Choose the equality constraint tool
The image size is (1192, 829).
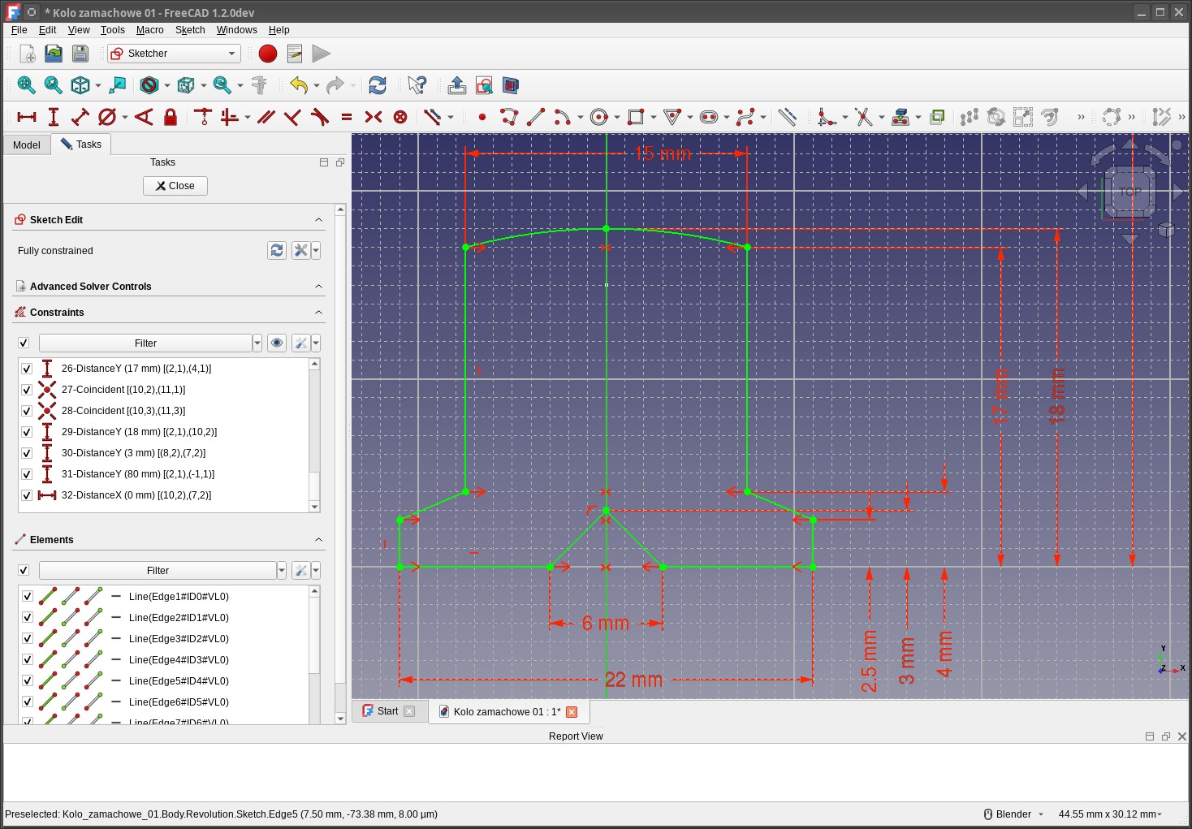pyautogui.click(x=347, y=117)
